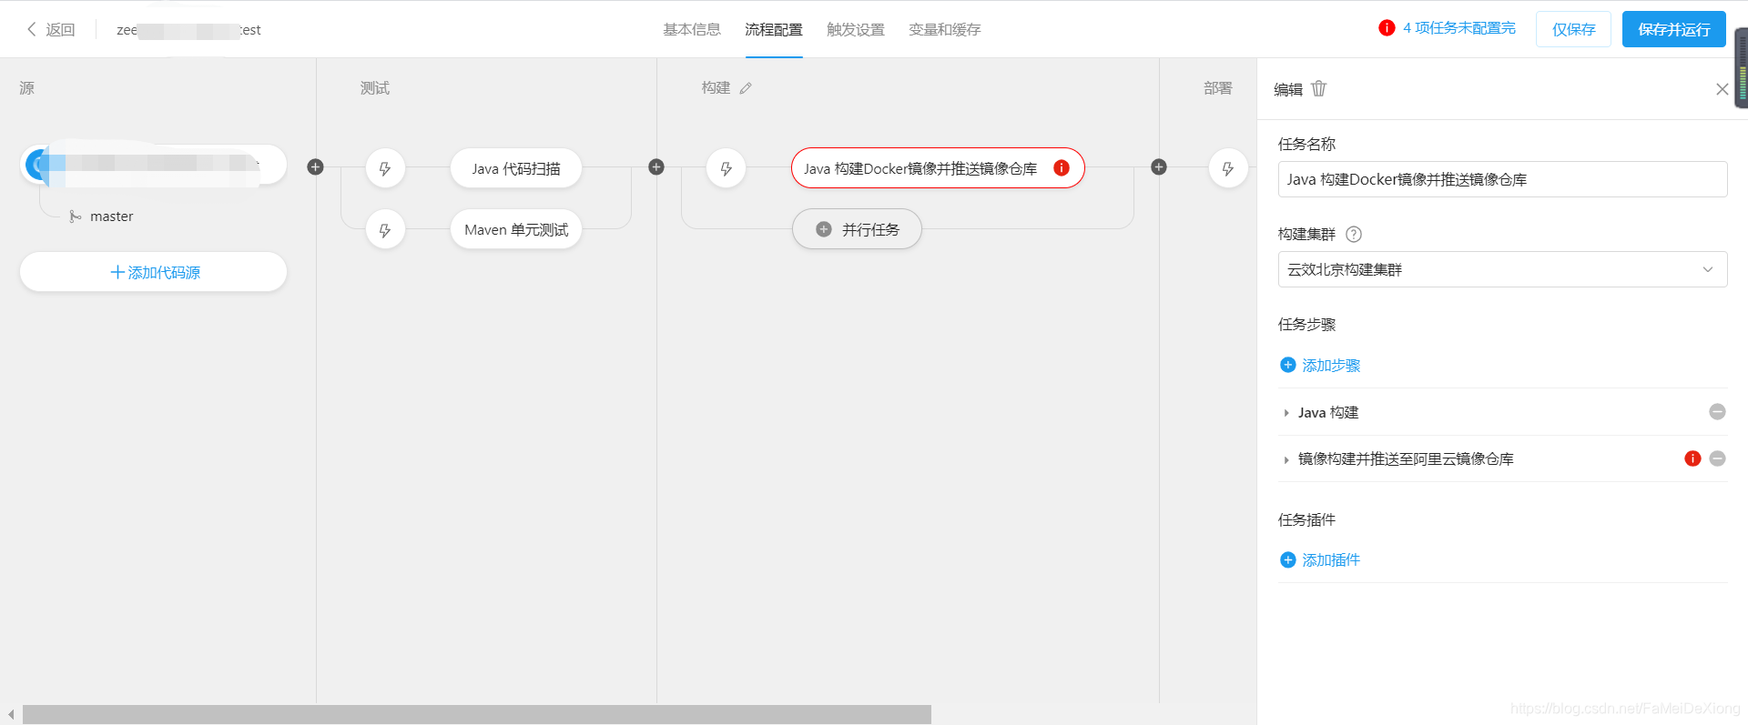This screenshot has height=725, width=1748.
Task: Click the 部署 stage title
Action: pos(1218,88)
